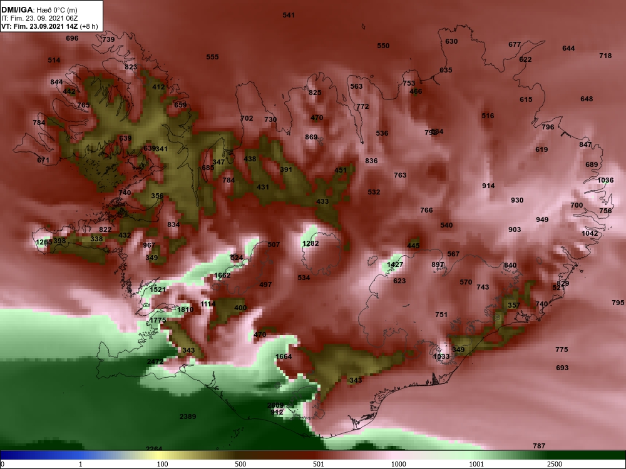Click the 644 height value

coord(568,48)
